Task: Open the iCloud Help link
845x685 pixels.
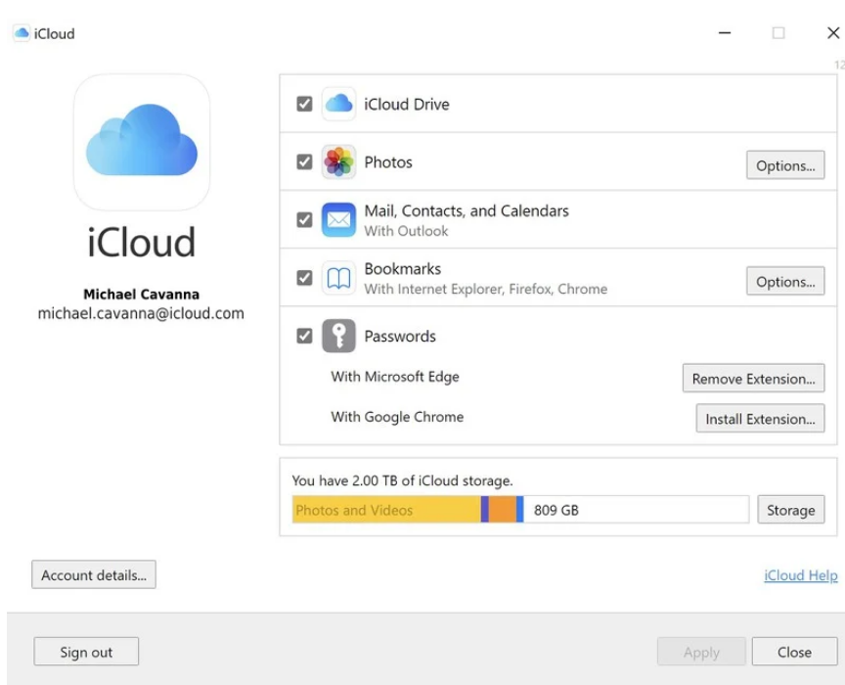Action: (800, 575)
